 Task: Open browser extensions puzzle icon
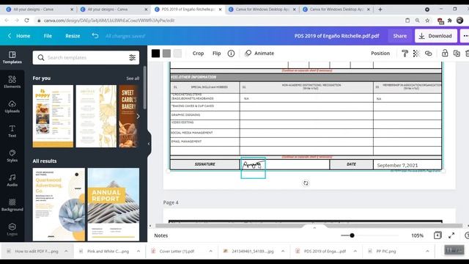pyautogui.click(x=449, y=21)
